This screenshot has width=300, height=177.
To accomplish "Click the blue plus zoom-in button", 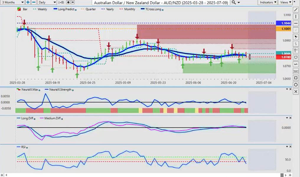I will (x=28, y=2).
